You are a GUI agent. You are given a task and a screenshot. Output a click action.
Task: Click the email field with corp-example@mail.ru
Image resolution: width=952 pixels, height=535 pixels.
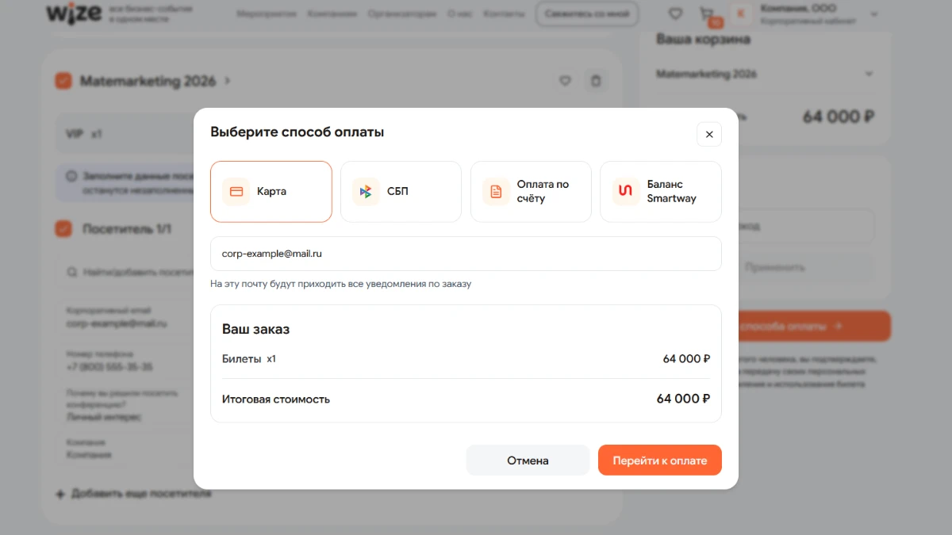coord(466,254)
